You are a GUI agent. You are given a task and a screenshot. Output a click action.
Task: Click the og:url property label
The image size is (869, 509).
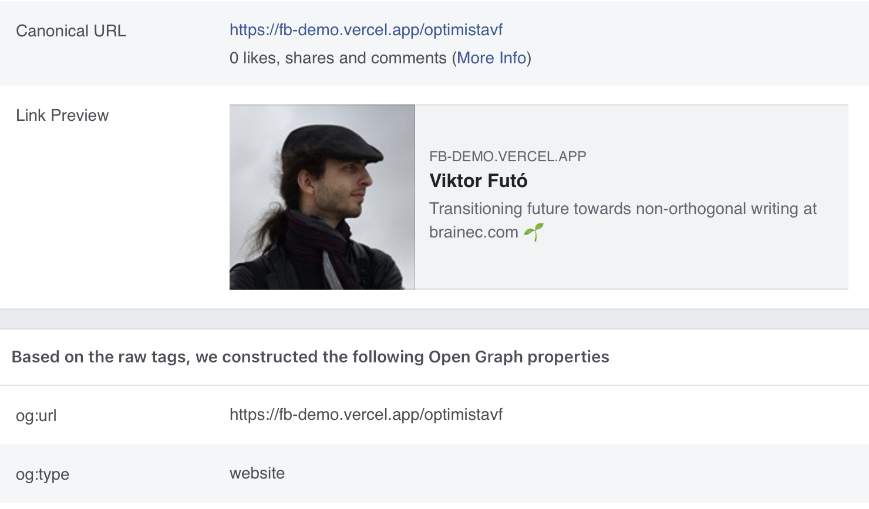coord(36,416)
